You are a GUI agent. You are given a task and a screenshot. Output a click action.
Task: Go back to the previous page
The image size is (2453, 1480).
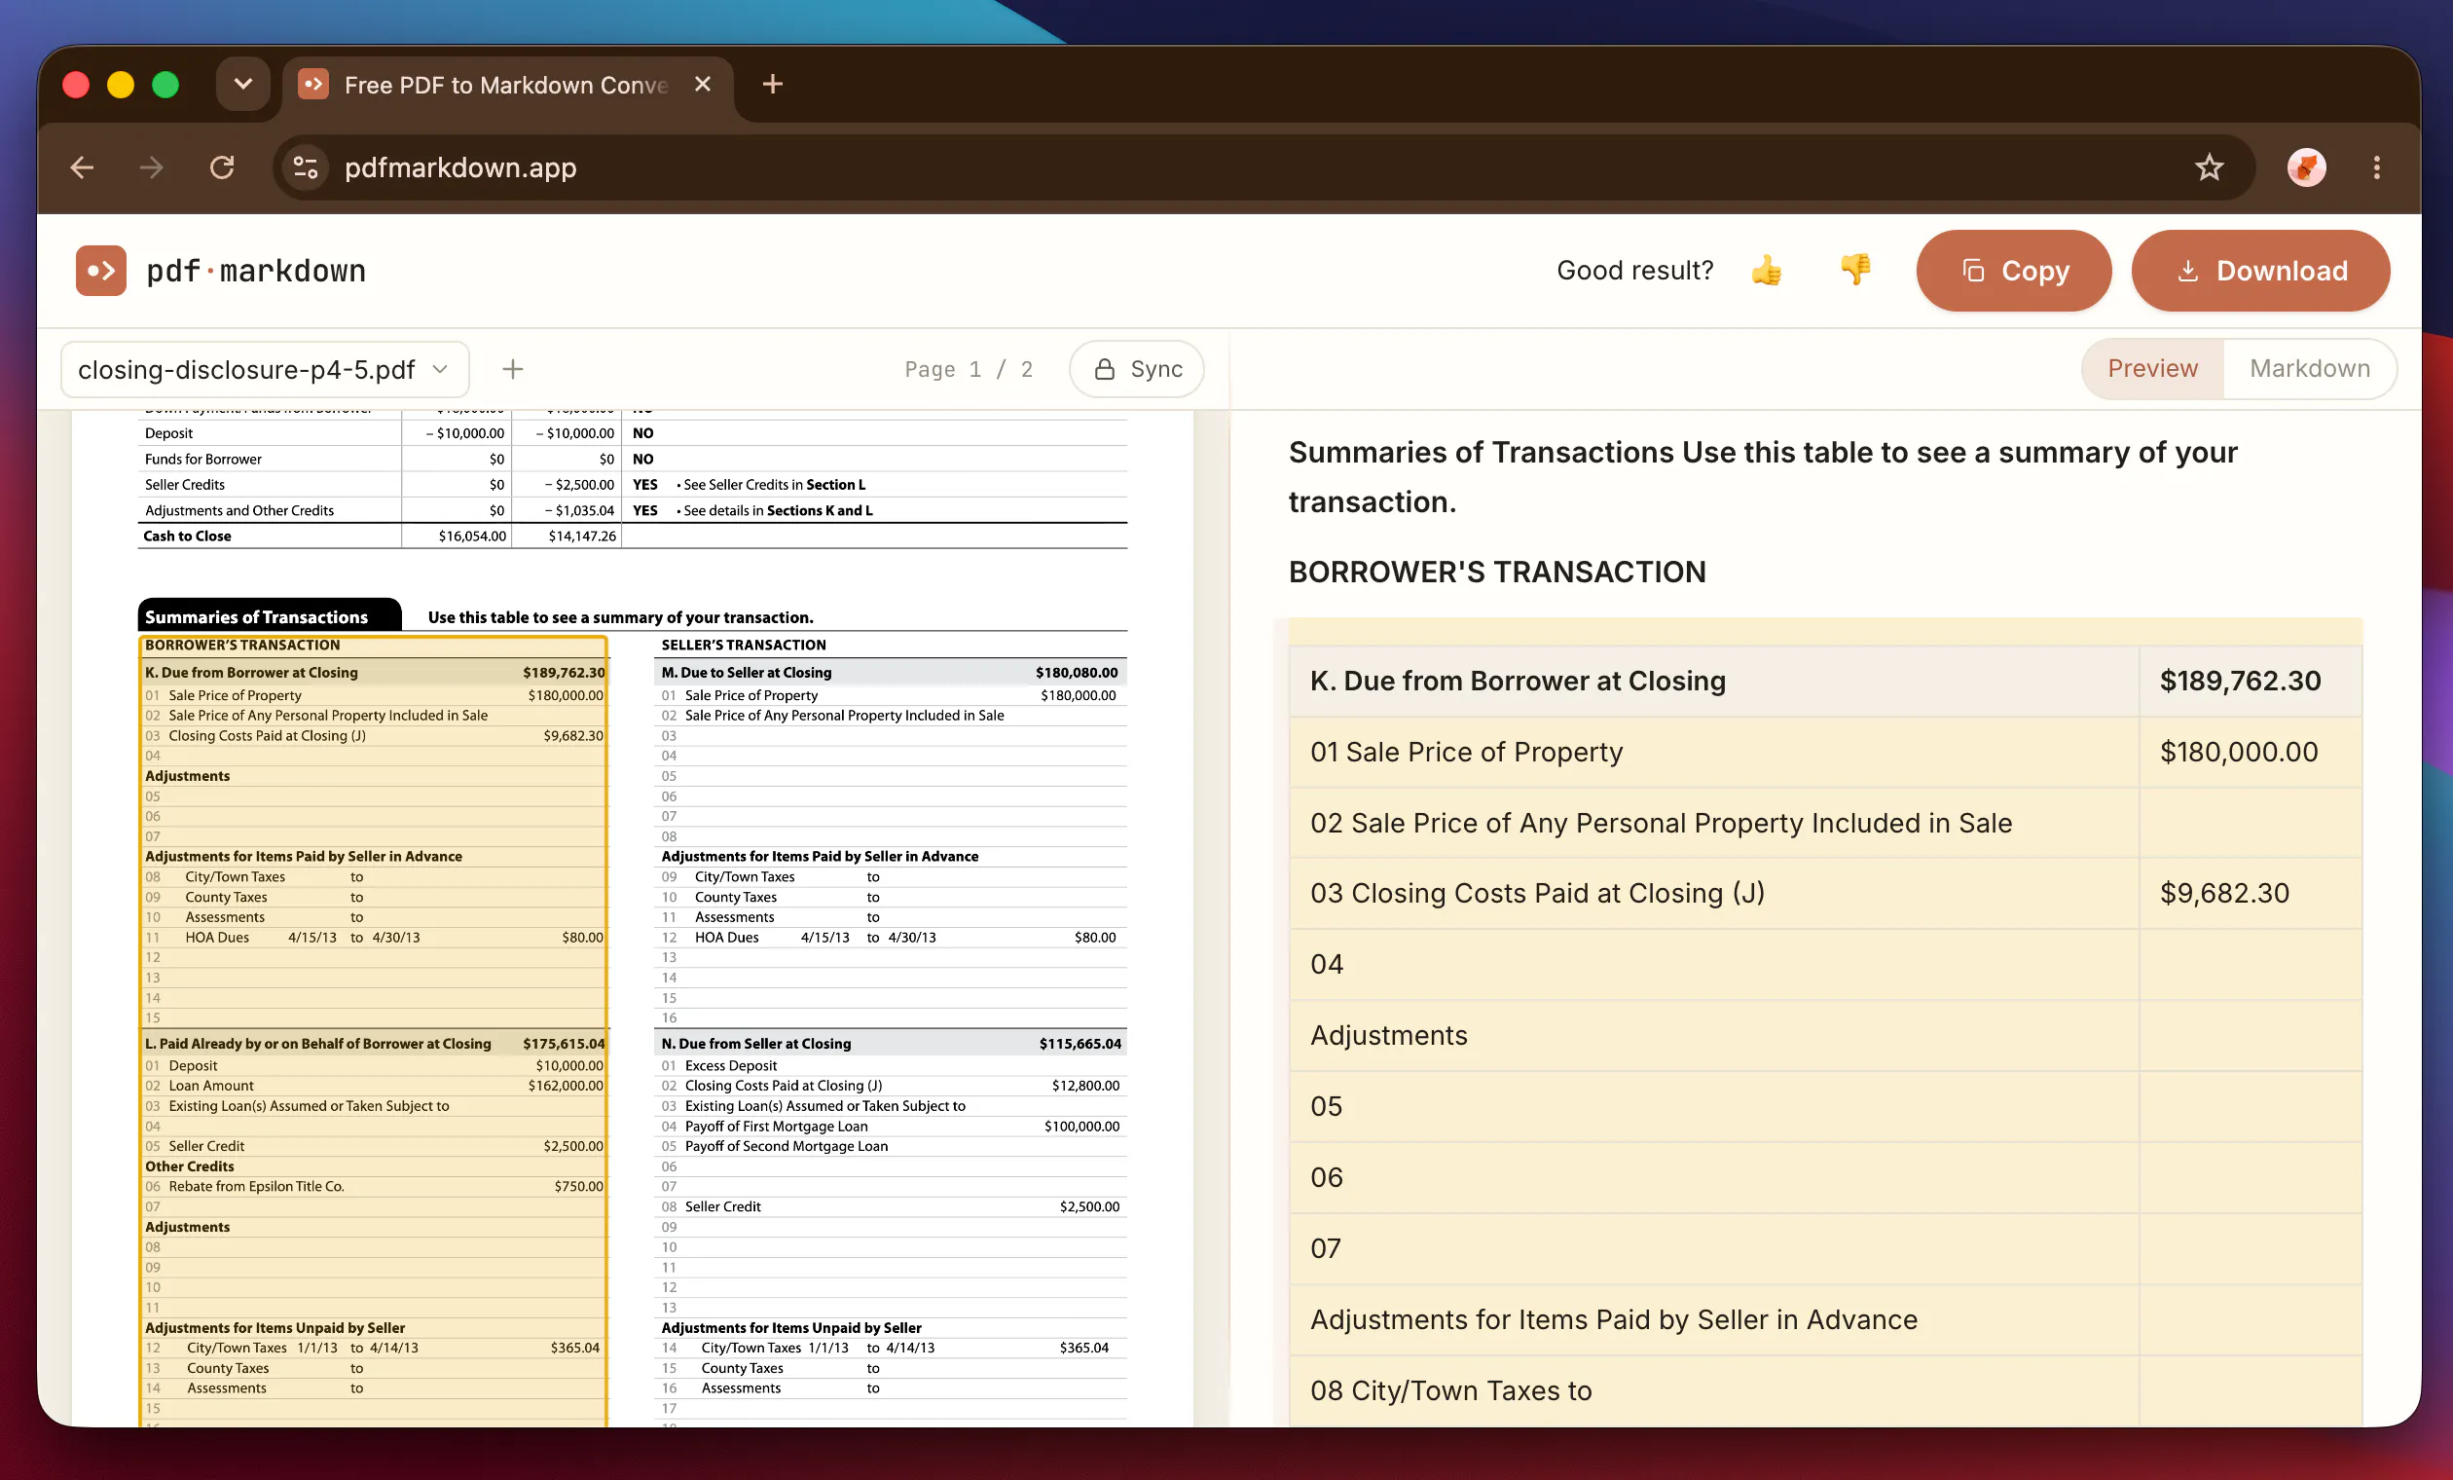click(x=82, y=167)
